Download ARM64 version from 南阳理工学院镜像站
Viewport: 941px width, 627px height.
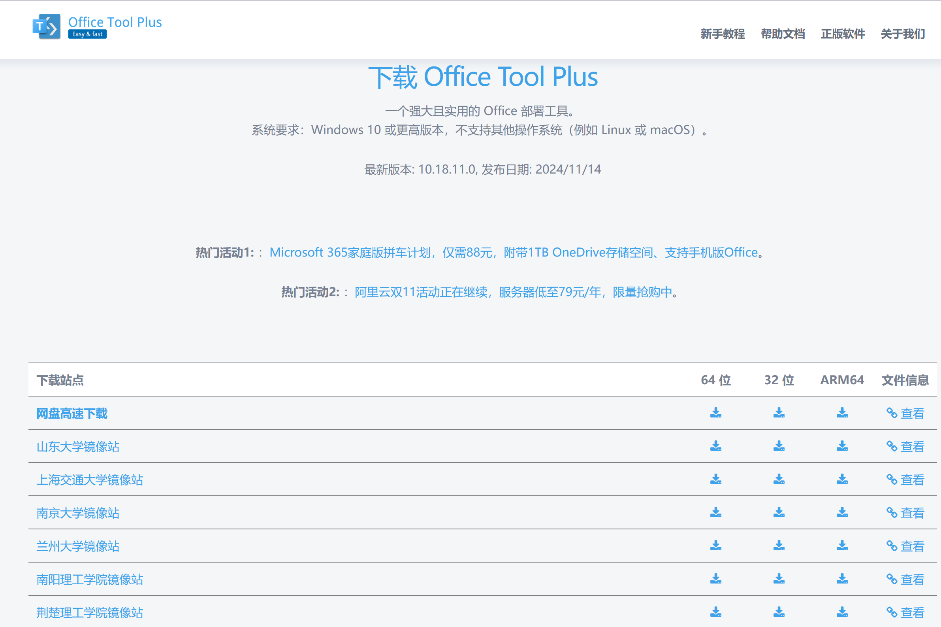pyautogui.click(x=842, y=579)
